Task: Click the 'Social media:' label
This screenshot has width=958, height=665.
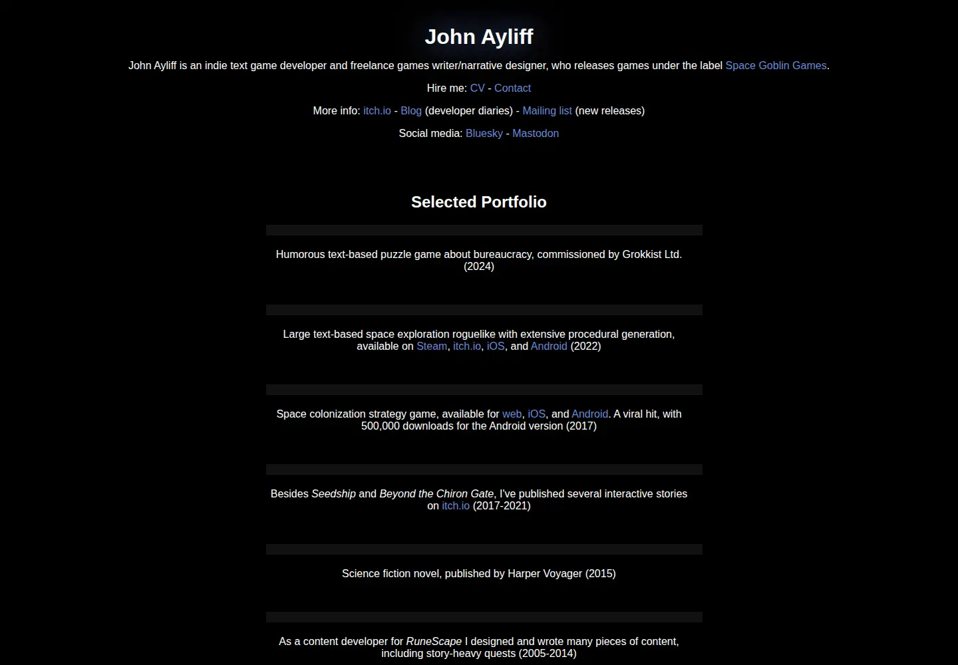Action: [x=430, y=133]
